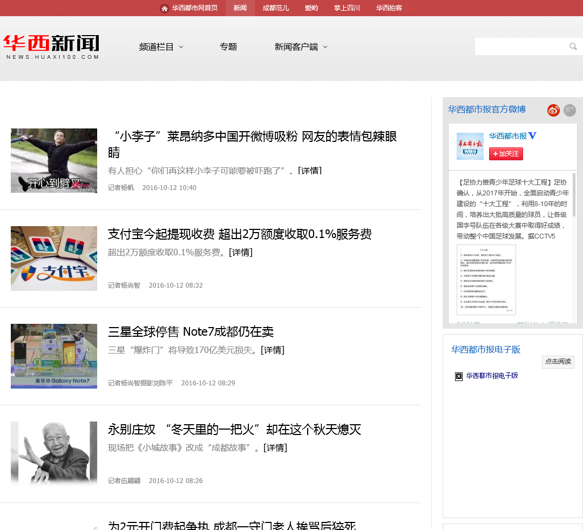Open the 永别庄奴 headline
Image resolution: width=583 pixels, height=530 pixels.
[x=235, y=430]
